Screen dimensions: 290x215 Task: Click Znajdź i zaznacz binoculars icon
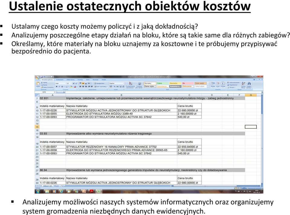249,83
